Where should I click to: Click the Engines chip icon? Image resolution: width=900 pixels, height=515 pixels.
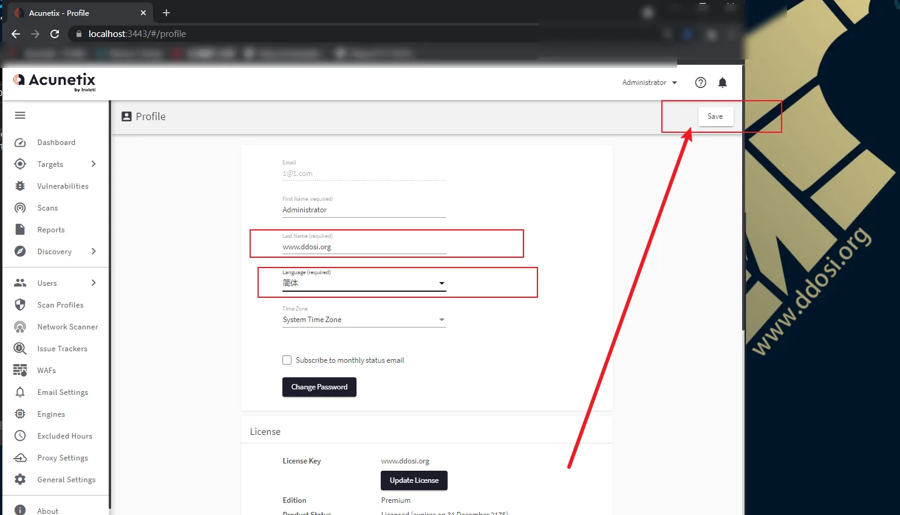point(20,414)
